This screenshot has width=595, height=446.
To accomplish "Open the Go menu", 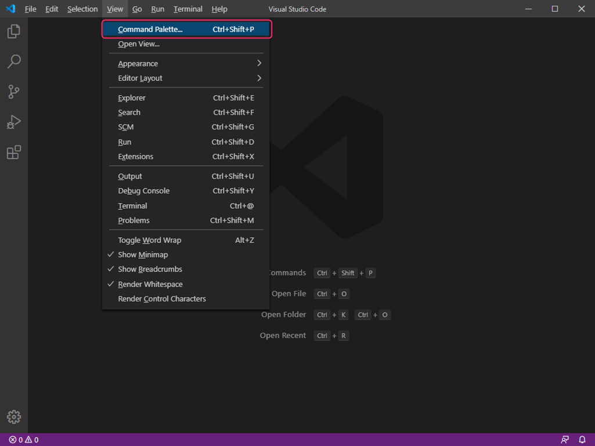I will pos(137,9).
